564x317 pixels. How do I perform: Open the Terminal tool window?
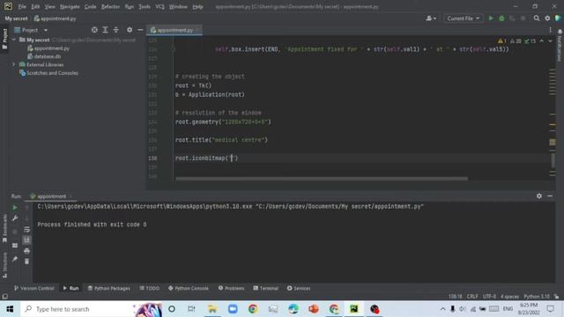point(266,288)
